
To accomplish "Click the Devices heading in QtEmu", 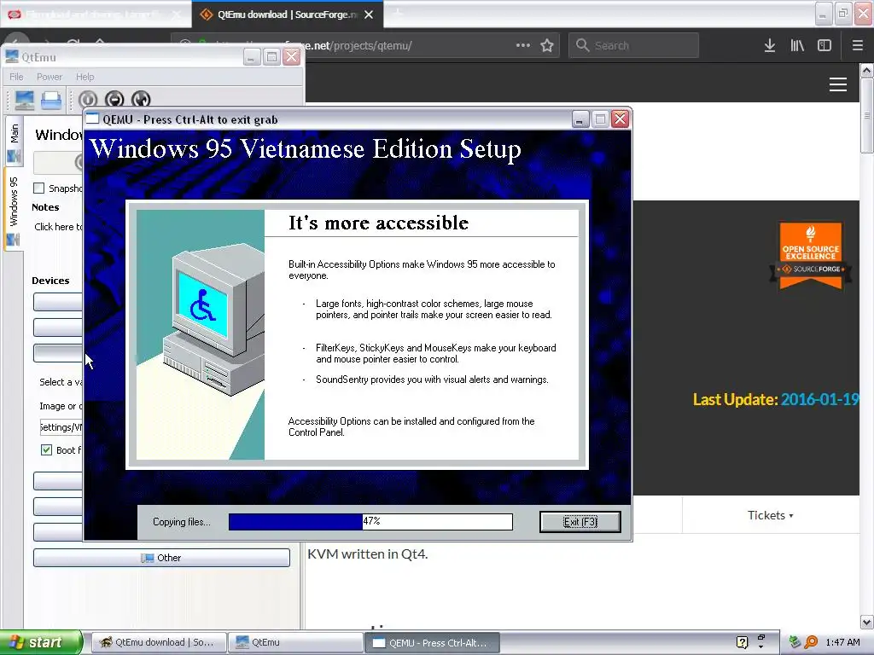I will tap(50, 281).
